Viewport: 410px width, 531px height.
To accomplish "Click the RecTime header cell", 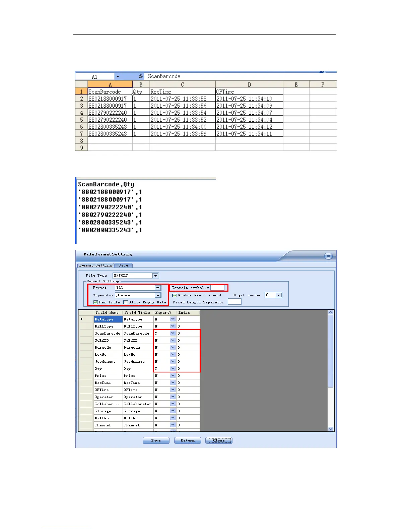I will pyautogui.click(x=182, y=92).
